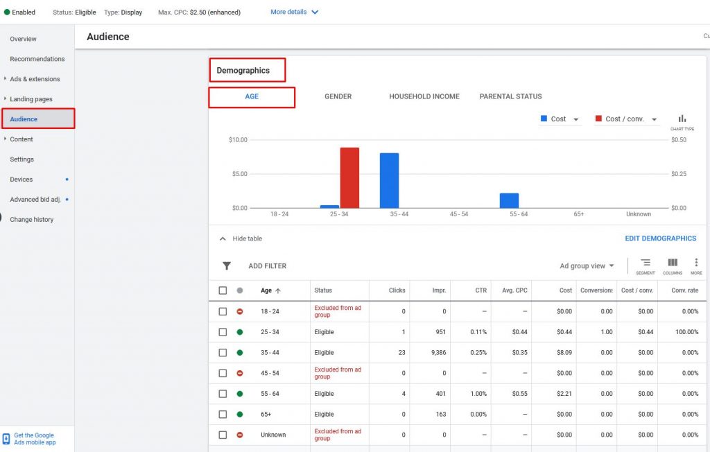The width and height of the screenshot is (710, 452).
Task: Click green status dot for 35 - 44 row
Action: point(240,353)
